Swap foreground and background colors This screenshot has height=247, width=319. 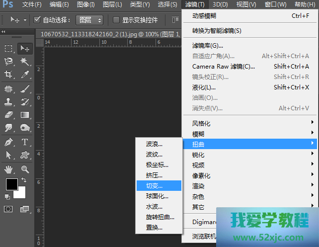[x=23, y=180]
